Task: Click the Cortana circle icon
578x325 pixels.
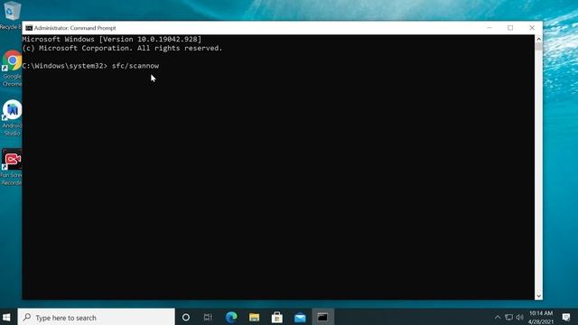Action: click(186, 317)
